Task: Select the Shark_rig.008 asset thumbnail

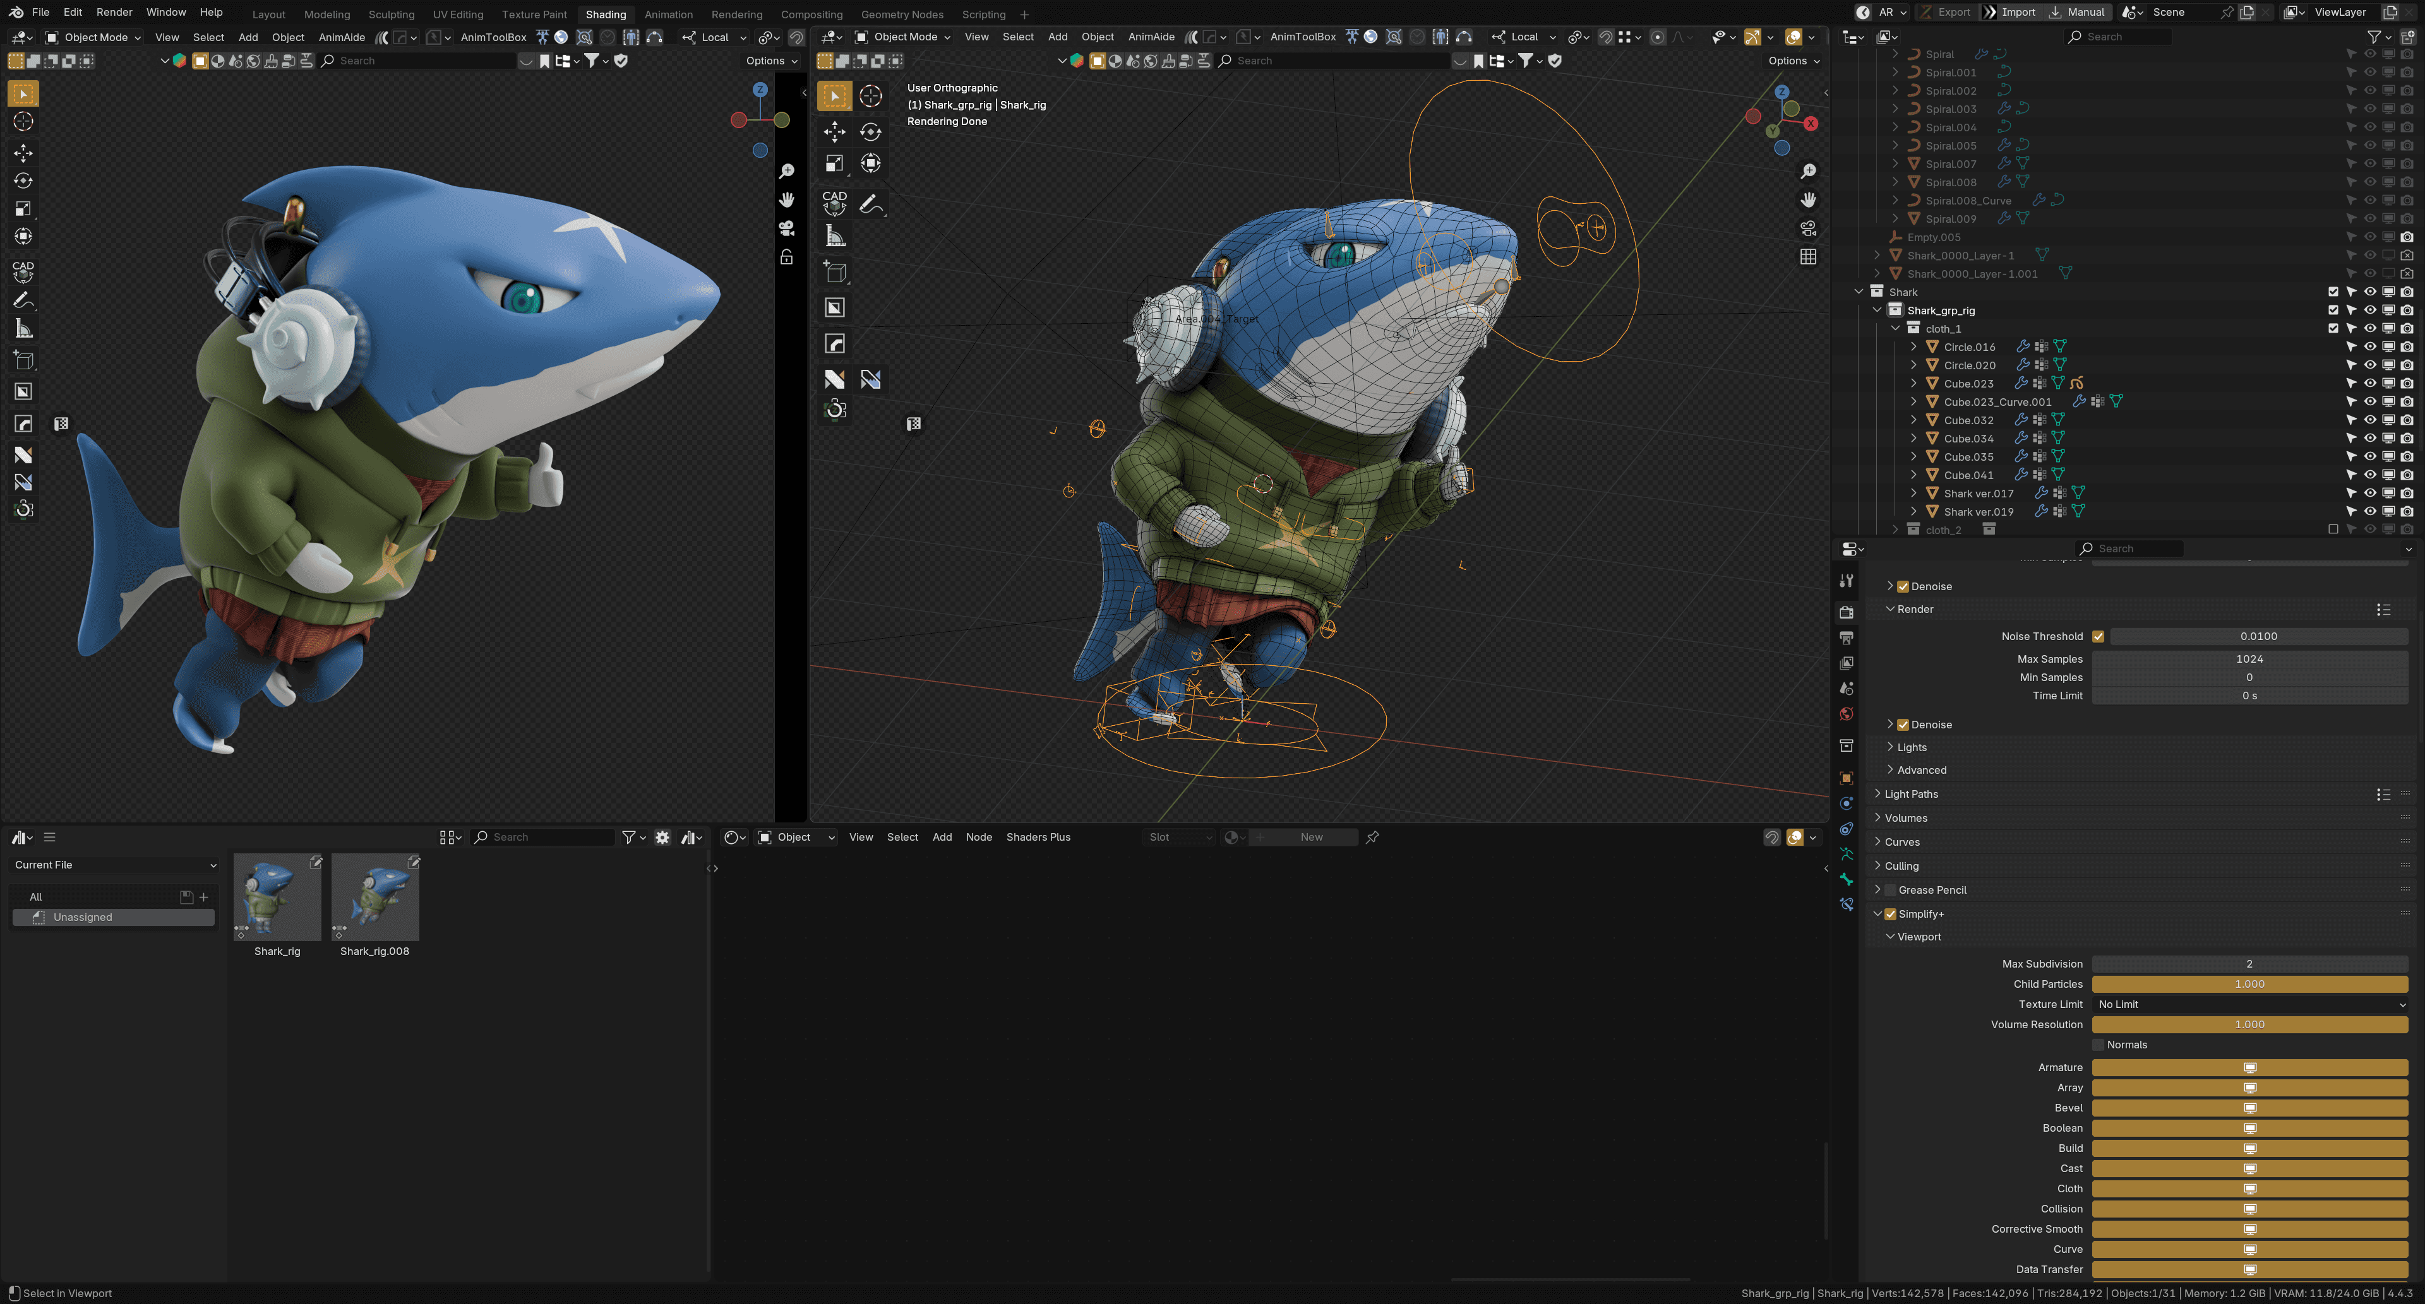Action: [x=374, y=897]
